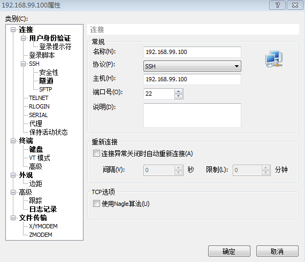Collapse the SSH tree node
This screenshot has width=305, height=262.
pos(23,64)
